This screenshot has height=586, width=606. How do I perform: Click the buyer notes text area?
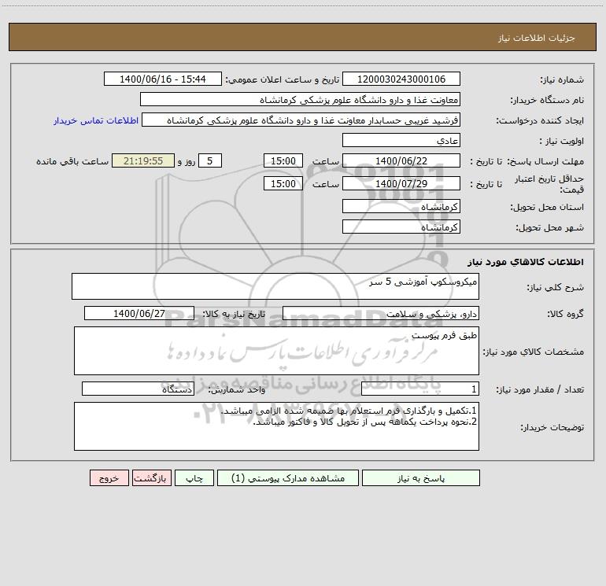click(276, 426)
